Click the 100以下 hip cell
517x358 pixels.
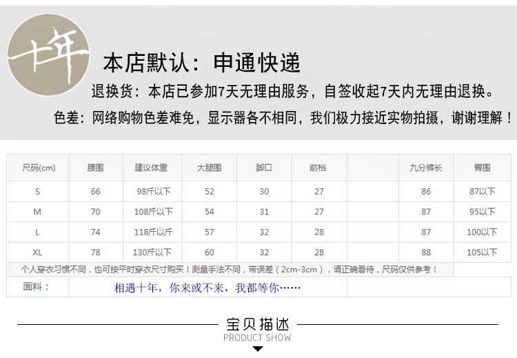482,232
